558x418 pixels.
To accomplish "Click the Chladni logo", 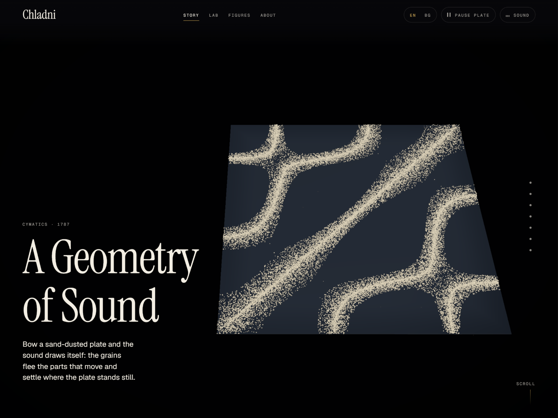I will (x=39, y=15).
